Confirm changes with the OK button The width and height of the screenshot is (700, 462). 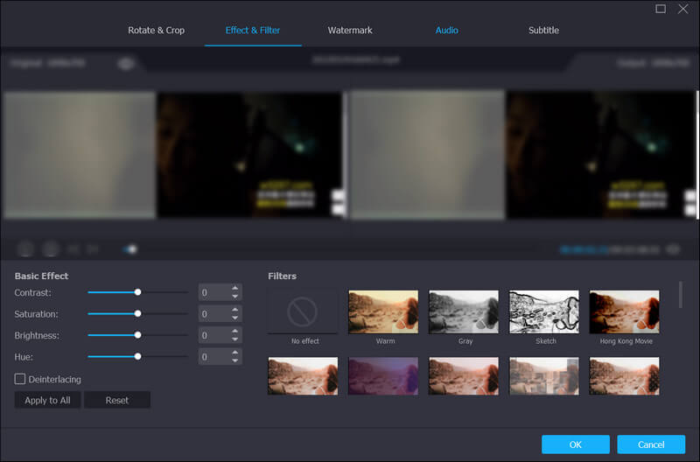[x=575, y=444]
